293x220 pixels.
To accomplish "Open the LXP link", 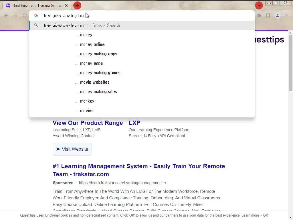I will coord(134,123).
